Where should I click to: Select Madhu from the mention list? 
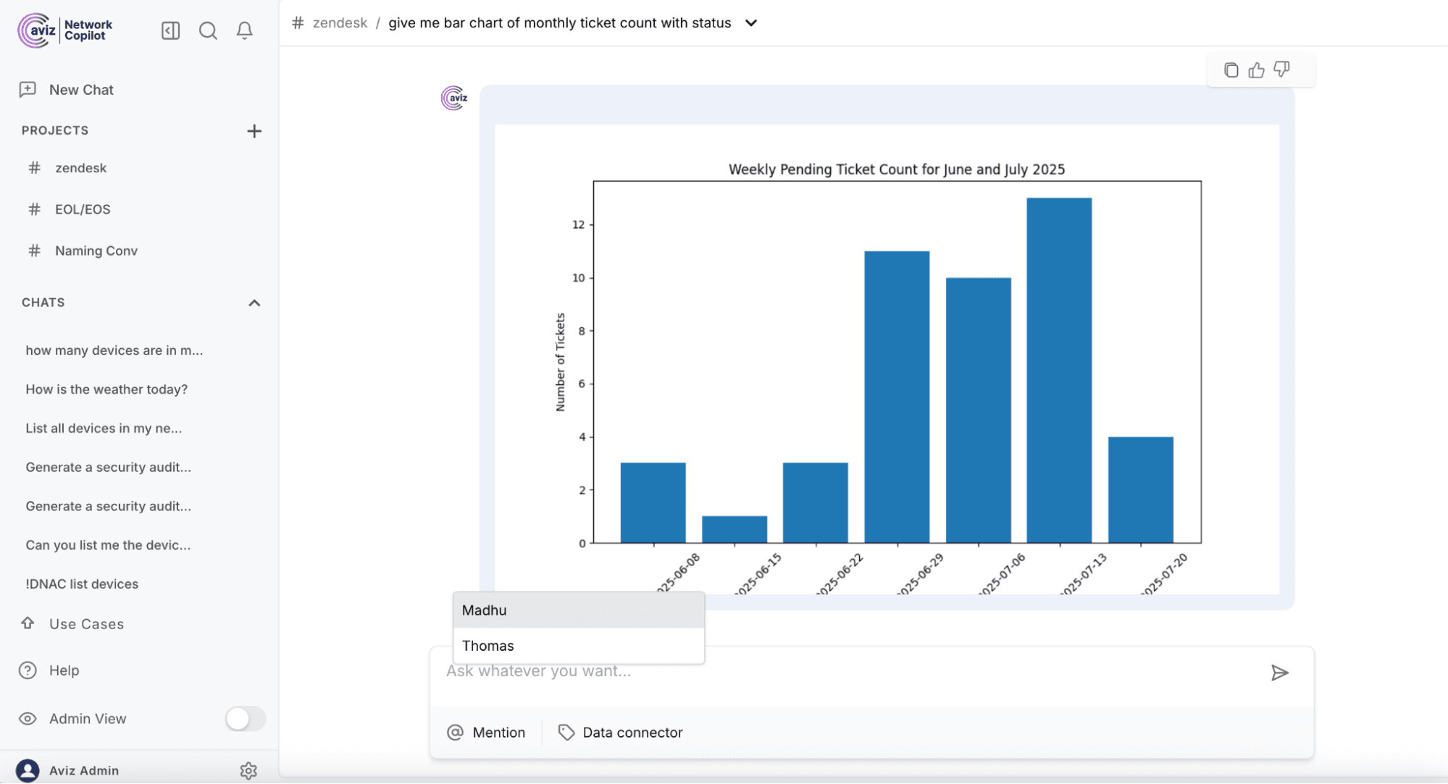pos(483,610)
